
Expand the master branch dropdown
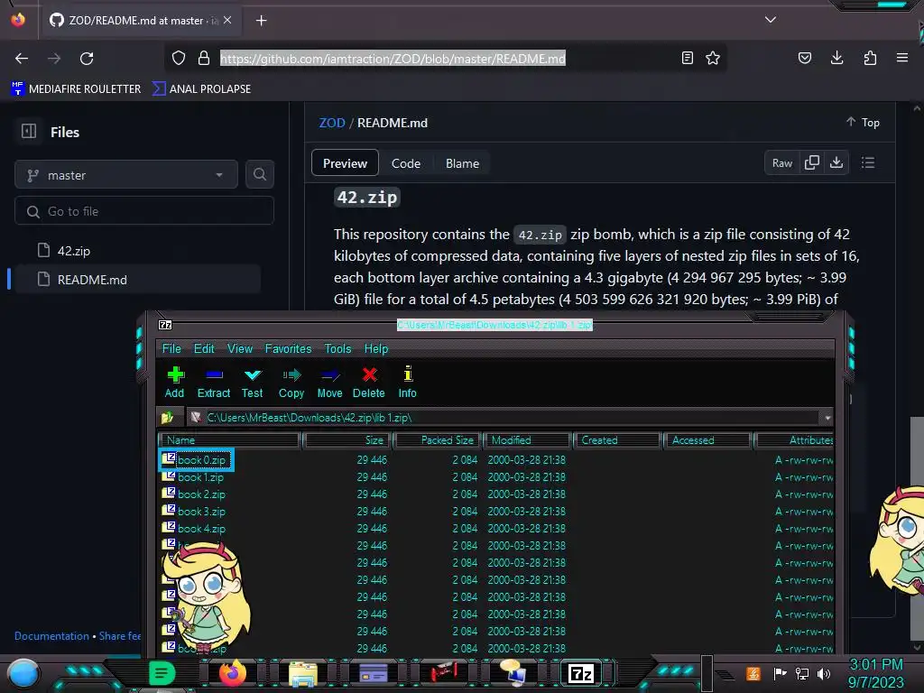pos(126,174)
